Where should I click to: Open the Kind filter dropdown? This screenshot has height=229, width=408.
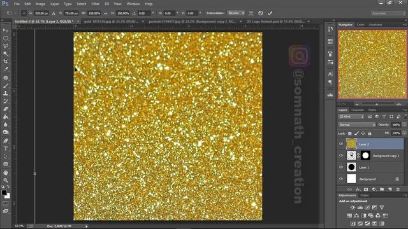[351, 117]
